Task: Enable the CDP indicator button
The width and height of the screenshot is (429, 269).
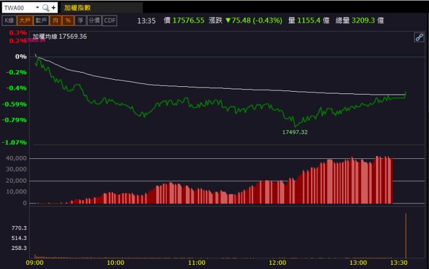Action: point(110,20)
